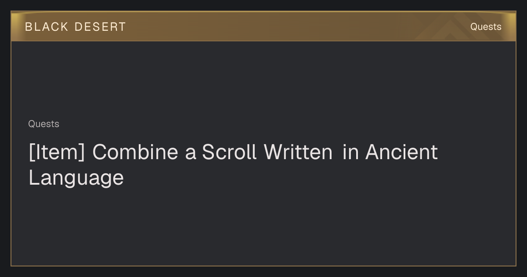This screenshot has height=277, width=527.
Task: Open Quests link in header right
Action: click(x=486, y=27)
